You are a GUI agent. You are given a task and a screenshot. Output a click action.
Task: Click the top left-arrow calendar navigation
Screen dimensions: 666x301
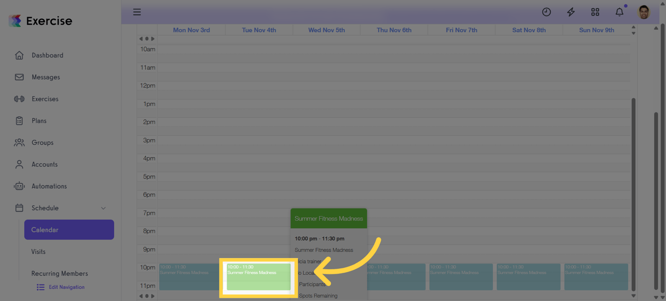141,38
